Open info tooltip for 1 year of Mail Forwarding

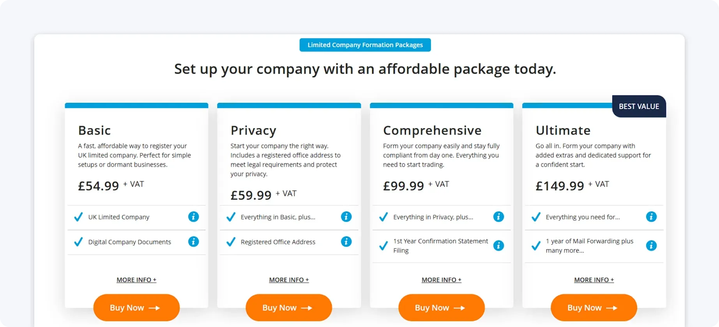[x=651, y=246]
